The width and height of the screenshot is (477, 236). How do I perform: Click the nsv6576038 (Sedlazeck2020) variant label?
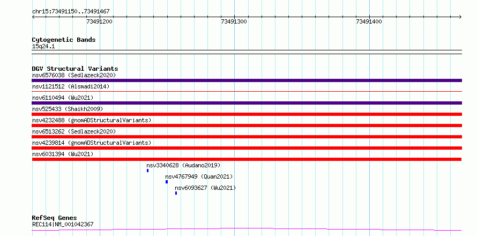(74, 75)
